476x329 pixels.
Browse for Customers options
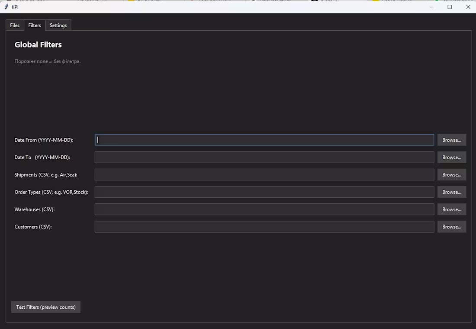pos(451,226)
